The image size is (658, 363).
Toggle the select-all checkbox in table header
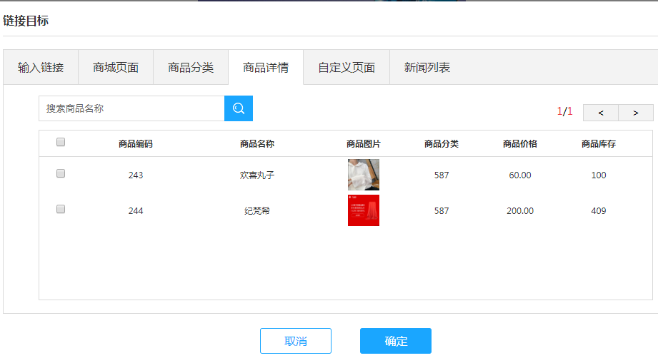point(61,142)
